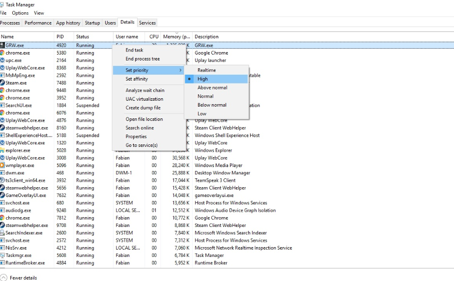Choose Realtime priority level

[206, 70]
